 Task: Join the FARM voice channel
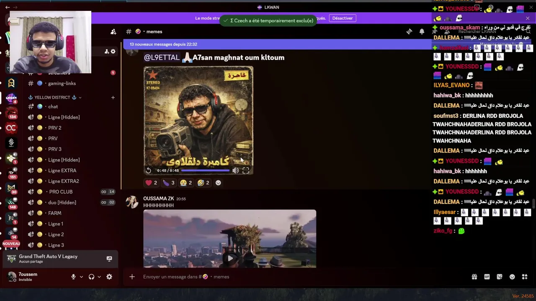click(x=54, y=213)
